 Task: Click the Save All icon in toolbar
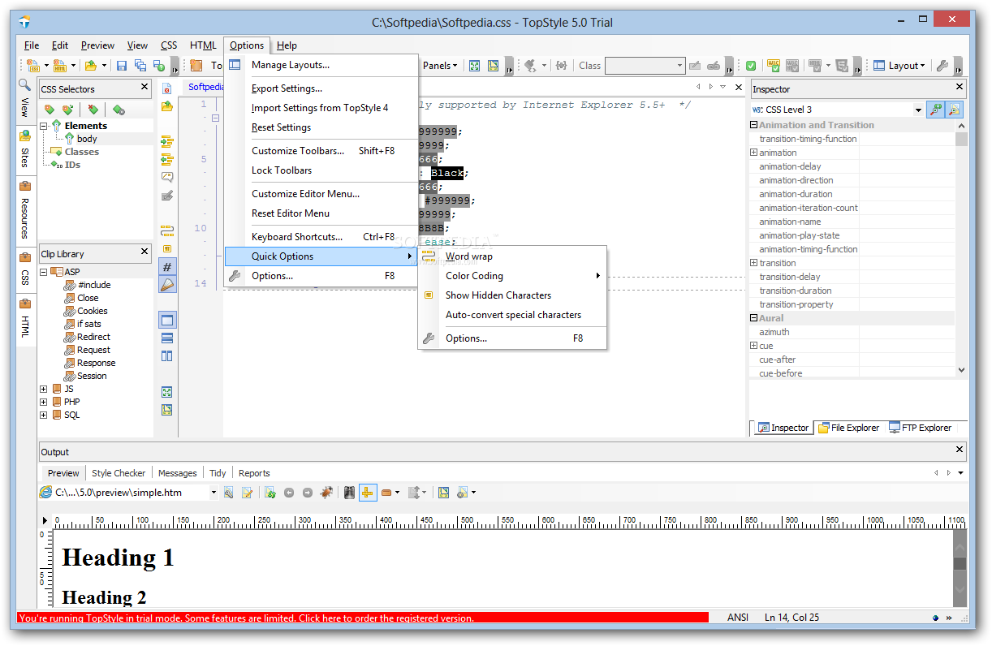[140, 66]
